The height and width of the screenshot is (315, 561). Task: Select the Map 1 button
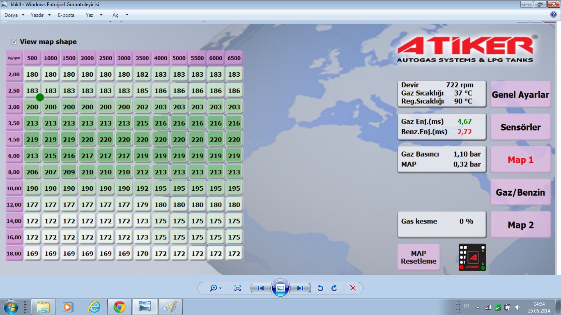tap(520, 160)
